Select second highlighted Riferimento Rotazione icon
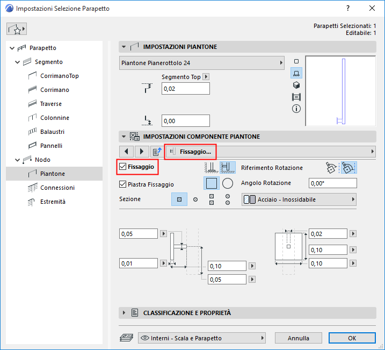Image resolution: width=385 pixels, height=350 pixels. tap(348, 168)
